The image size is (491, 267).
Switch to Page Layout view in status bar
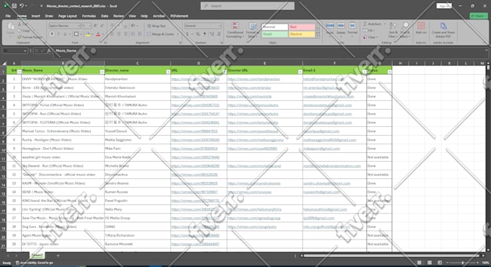[x=430, y=263]
